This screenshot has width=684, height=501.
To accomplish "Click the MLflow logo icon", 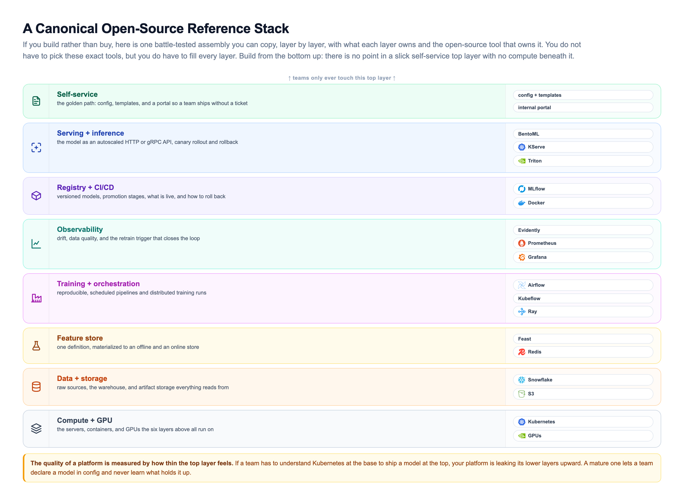I will 522,189.
